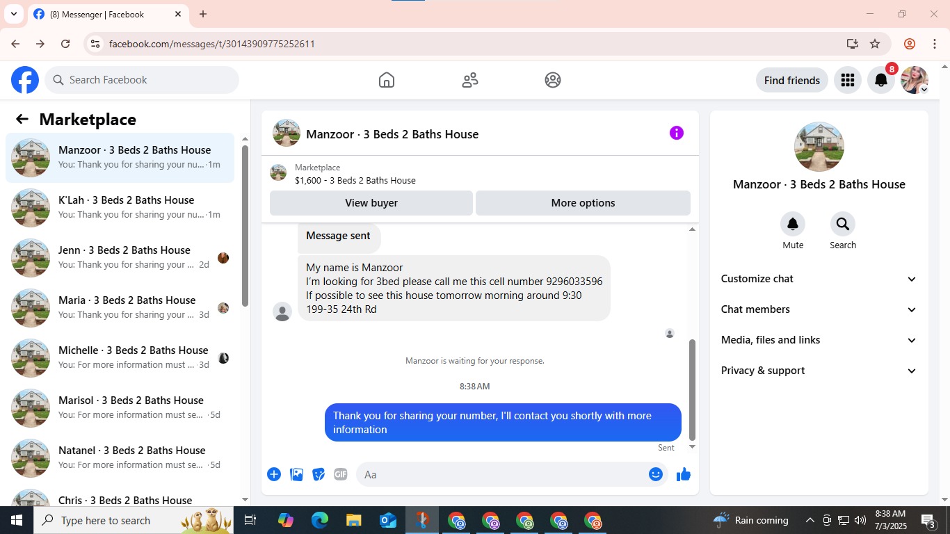View site information icon in address bar
Screen dimensions: 950x534
pyautogui.click(x=96, y=44)
